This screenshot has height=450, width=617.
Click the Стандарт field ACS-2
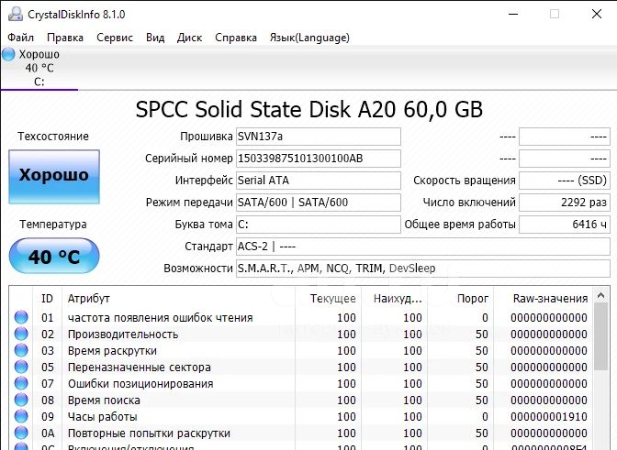click(x=423, y=247)
